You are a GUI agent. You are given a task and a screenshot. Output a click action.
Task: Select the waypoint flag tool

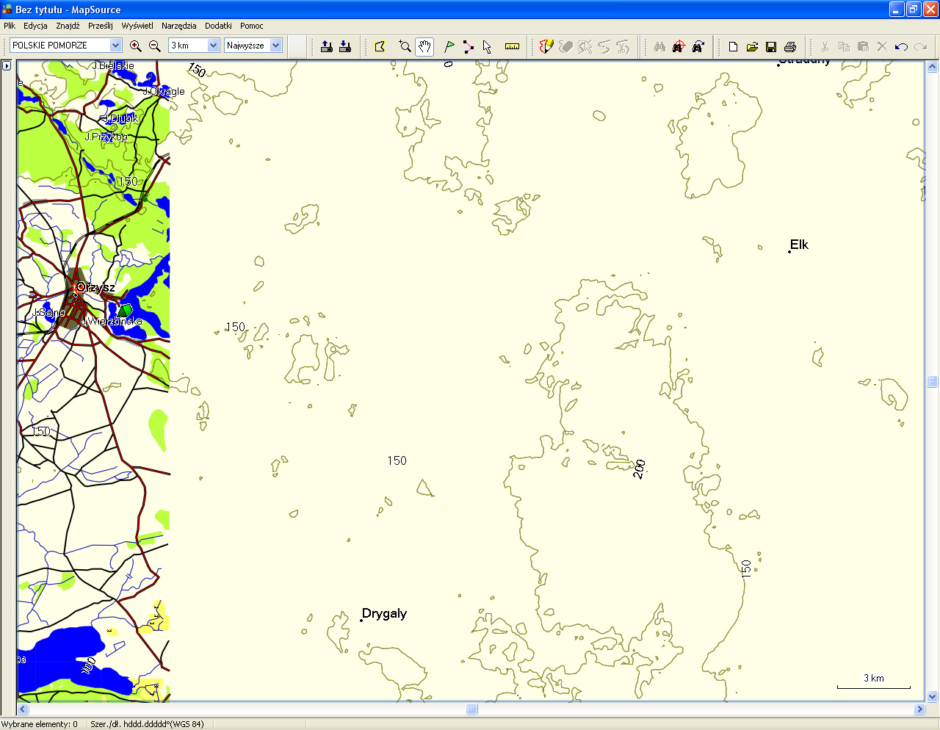coord(449,46)
